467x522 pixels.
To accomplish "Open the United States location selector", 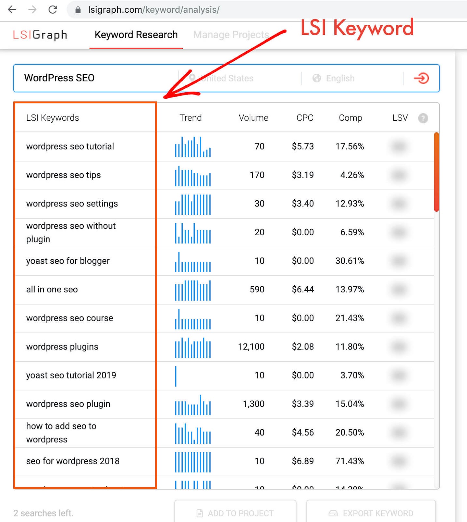I will (227, 78).
